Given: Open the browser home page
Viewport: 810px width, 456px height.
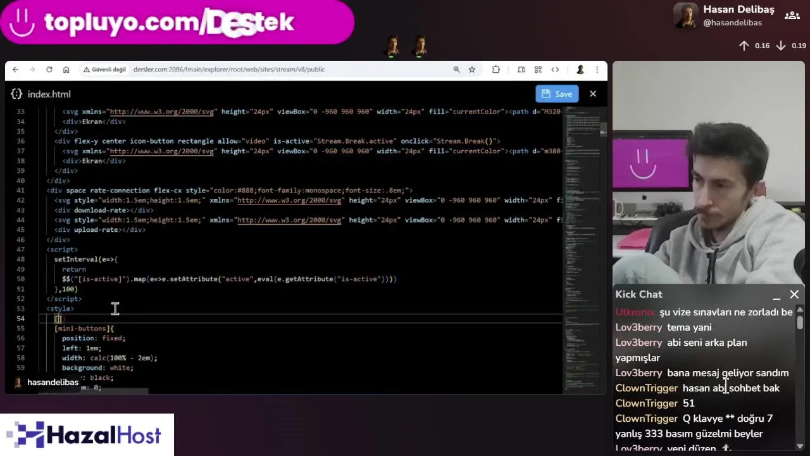Looking at the screenshot, I should pos(66,70).
